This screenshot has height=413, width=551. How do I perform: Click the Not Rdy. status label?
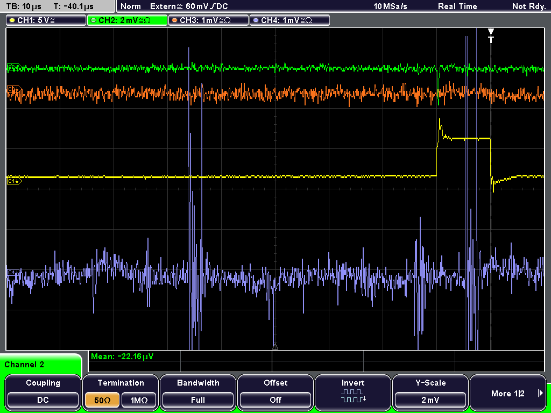[528, 6]
